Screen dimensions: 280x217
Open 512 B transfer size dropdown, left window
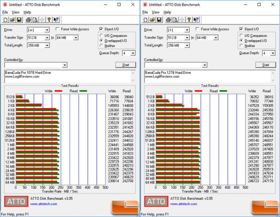(x=47, y=38)
